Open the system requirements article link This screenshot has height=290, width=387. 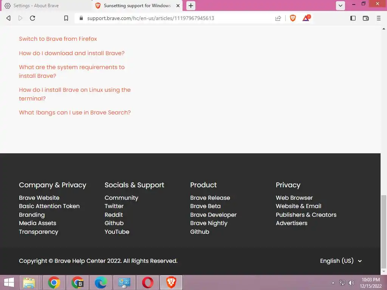pos(71,71)
